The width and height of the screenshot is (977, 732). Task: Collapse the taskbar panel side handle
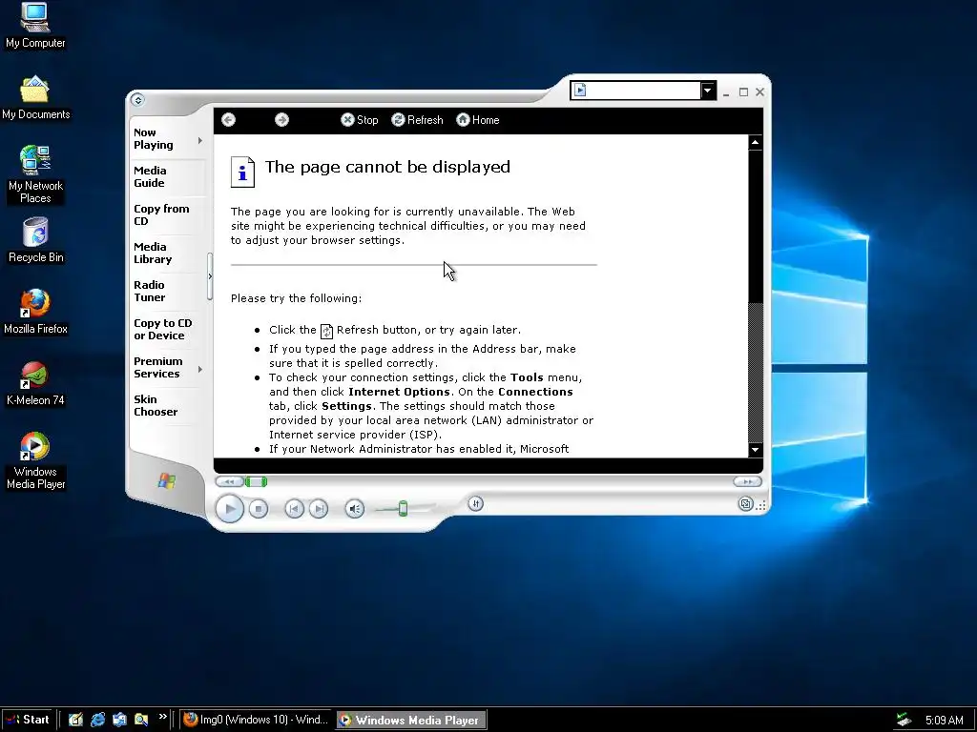click(210, 276)
